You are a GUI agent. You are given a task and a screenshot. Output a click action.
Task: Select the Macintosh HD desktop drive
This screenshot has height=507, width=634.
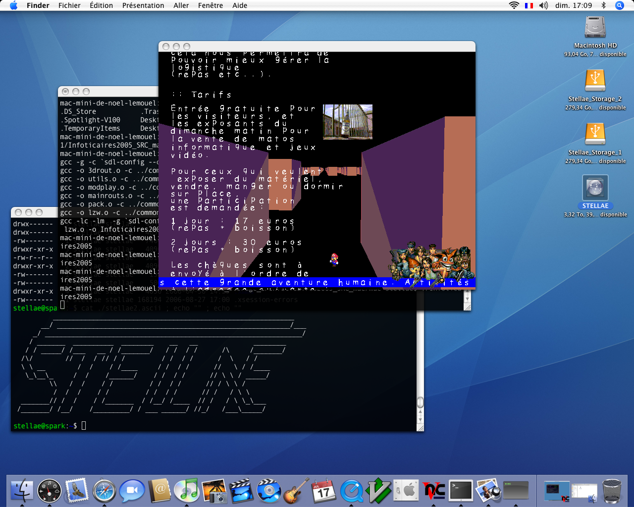click(595, 28)
